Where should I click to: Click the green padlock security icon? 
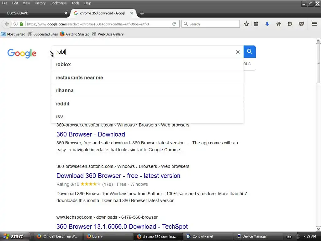21,24
